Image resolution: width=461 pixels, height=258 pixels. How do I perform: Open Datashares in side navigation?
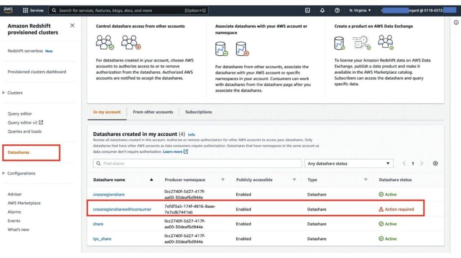pyautogui.click(x=18, y=152)
